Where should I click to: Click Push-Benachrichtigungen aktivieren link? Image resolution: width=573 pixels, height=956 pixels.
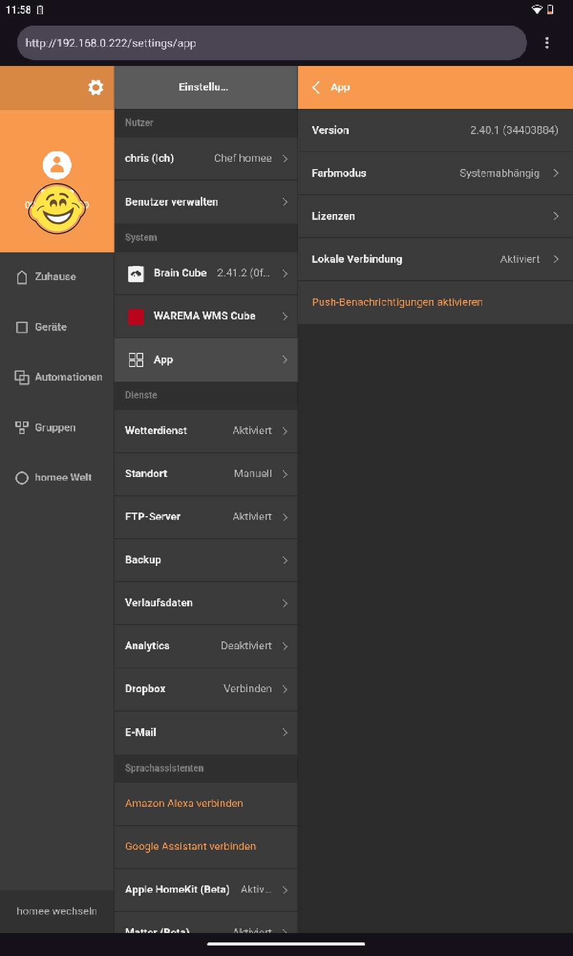click(397, 302)
